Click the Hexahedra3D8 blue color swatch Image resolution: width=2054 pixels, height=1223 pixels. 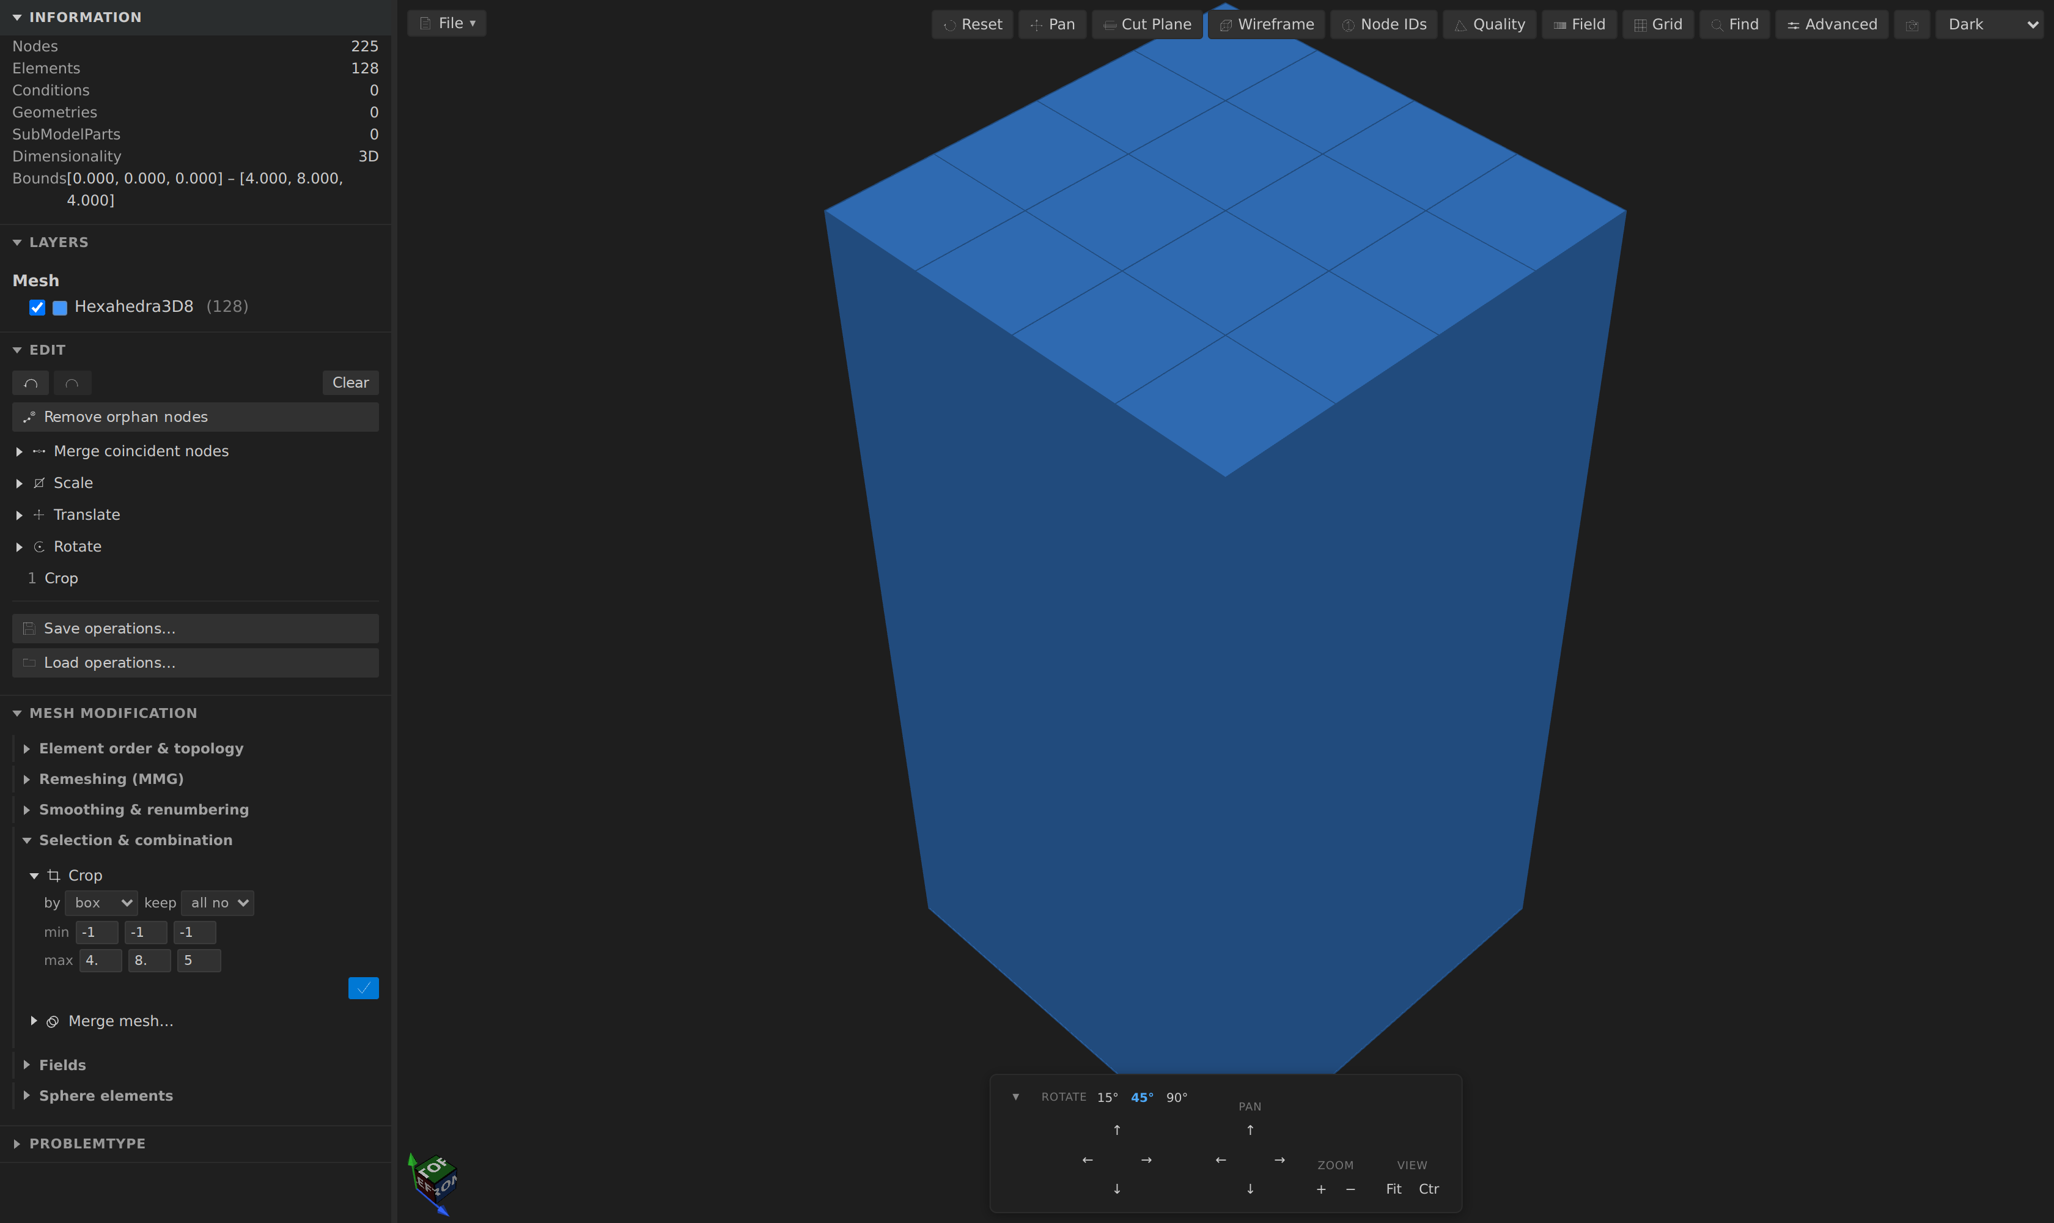point(60,308)
